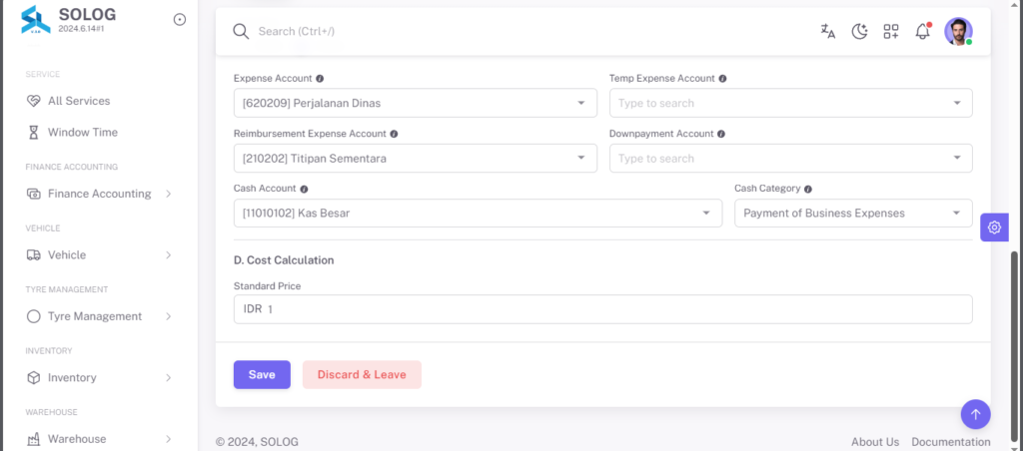Click the Standard Price input field

[602, 309]
